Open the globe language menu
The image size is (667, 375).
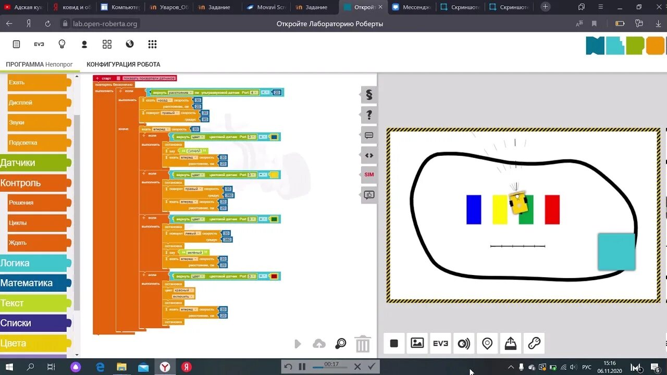(x=130, y=44)
